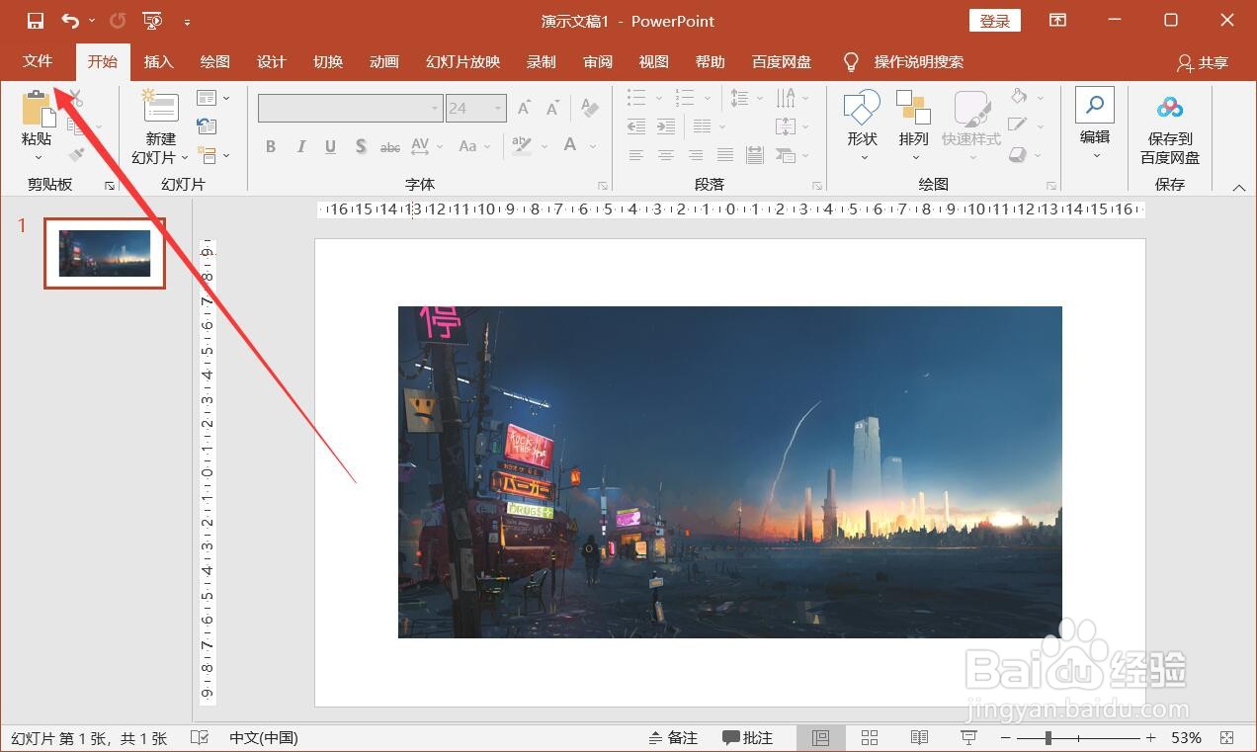This screenshot has width=1257, height=752.
Task: Switch to the 百度网盘 tab
Action: coord(781,61)
